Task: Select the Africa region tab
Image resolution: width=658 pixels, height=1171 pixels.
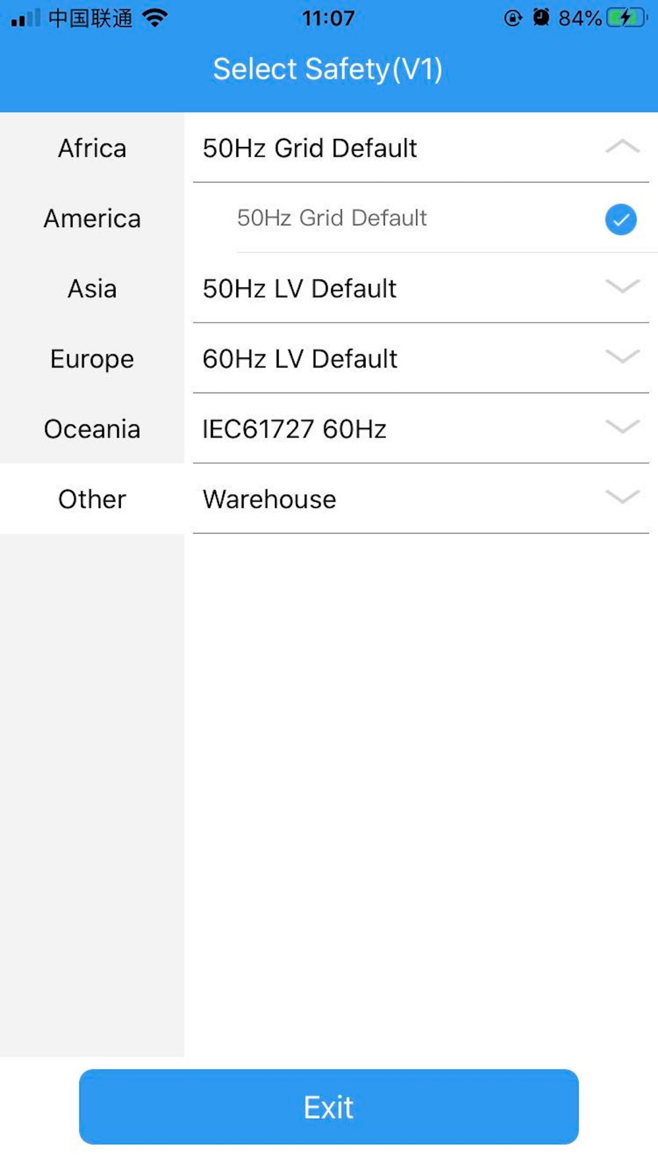Action: (x=92, y=148)
